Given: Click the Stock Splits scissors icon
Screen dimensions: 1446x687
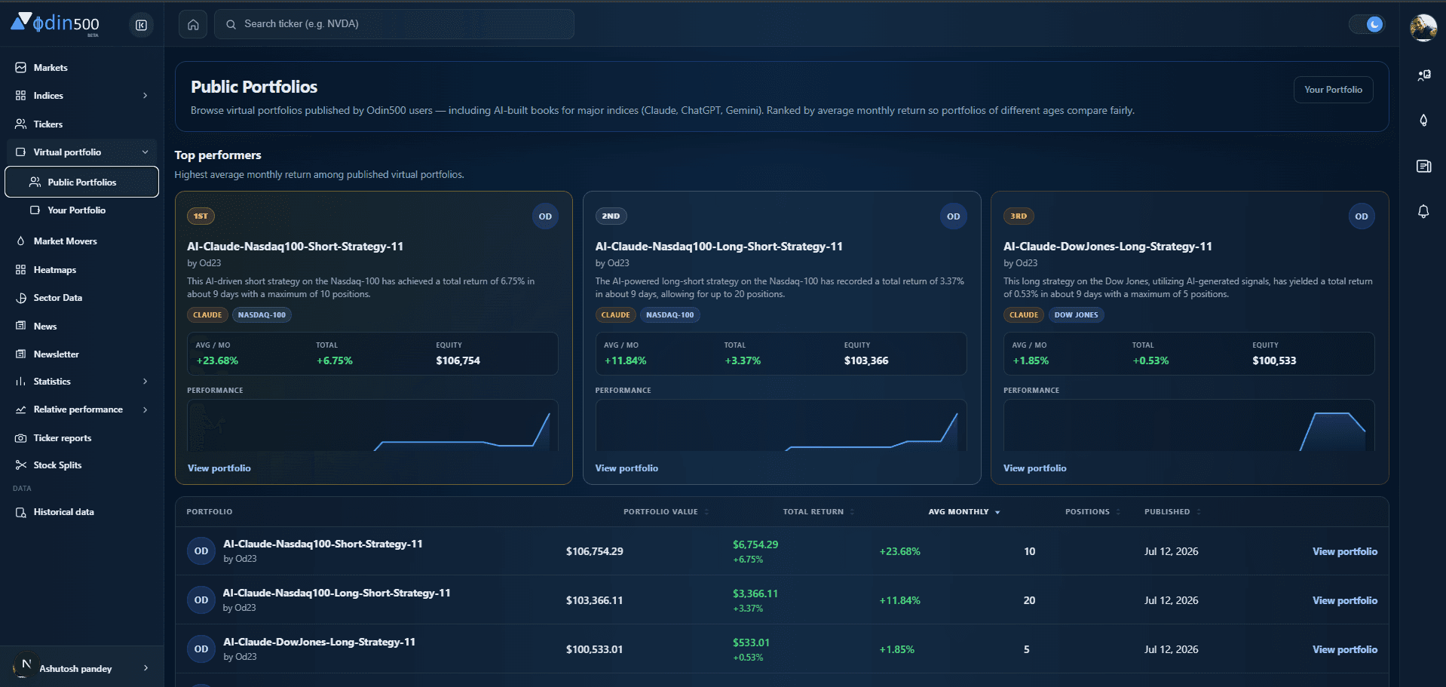Looking at the screenshot, I should (x=20, y=465).
